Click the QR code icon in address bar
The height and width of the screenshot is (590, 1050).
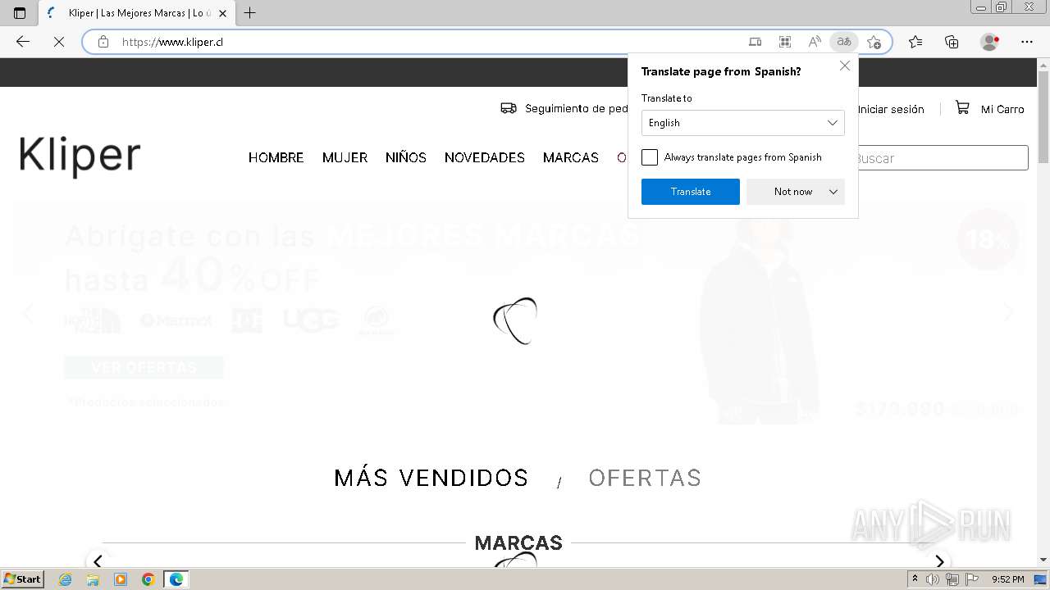pos(785,42)
